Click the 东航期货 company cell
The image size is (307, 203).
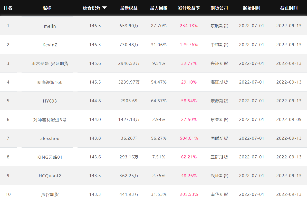tap(219, 26)
